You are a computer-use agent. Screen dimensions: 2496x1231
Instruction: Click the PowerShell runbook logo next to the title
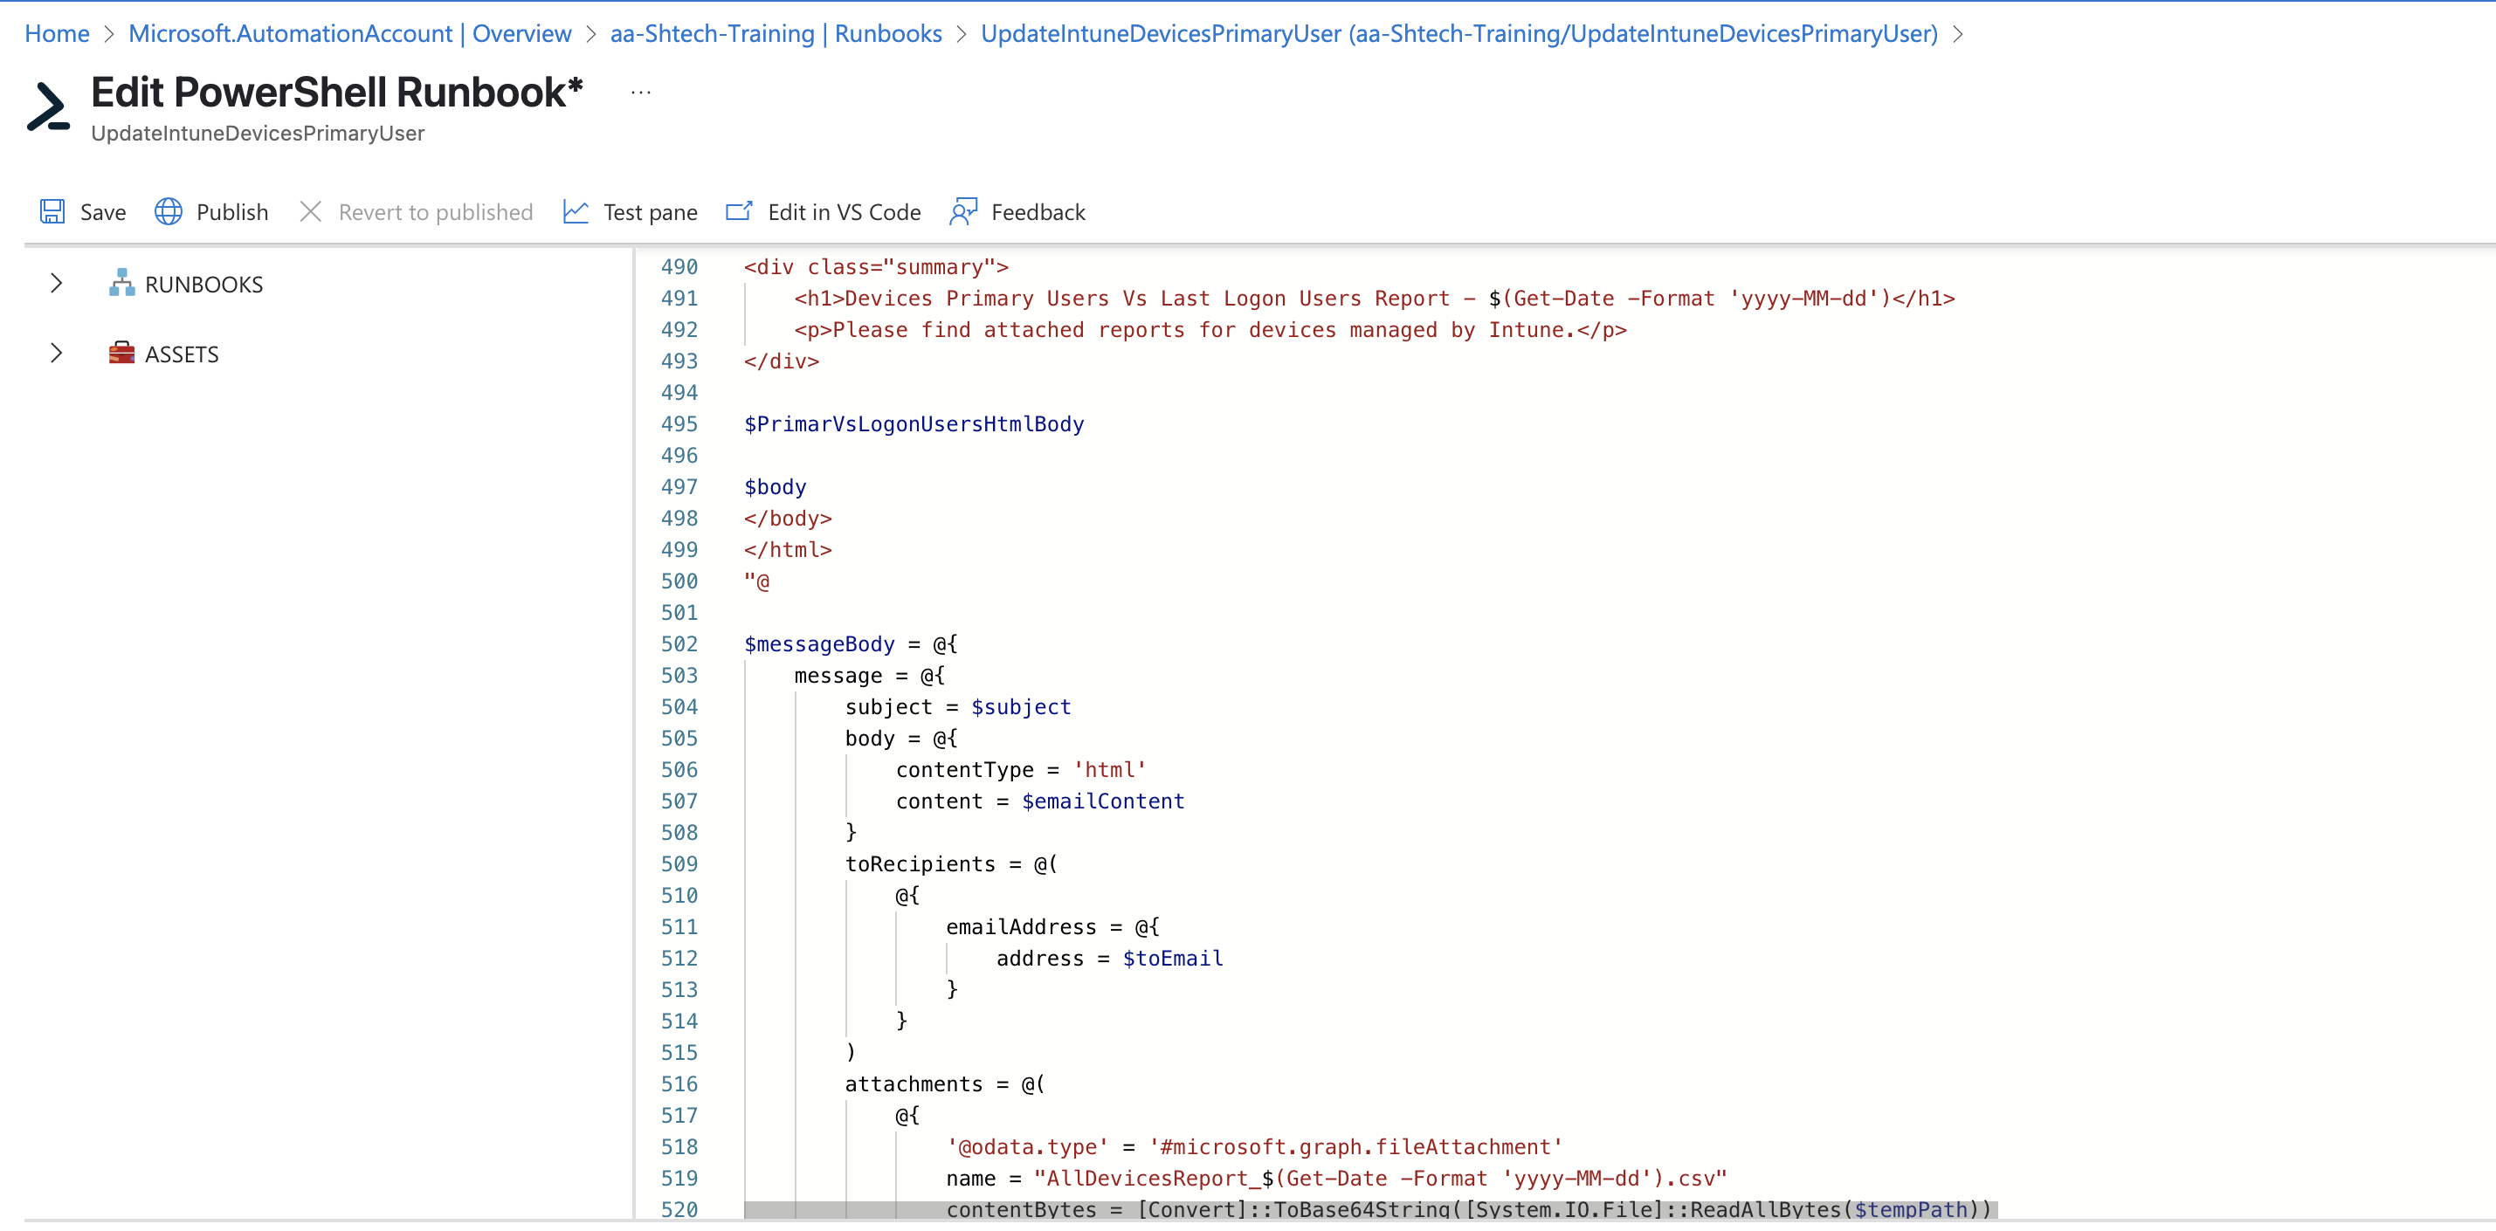[x=46, y=107]
